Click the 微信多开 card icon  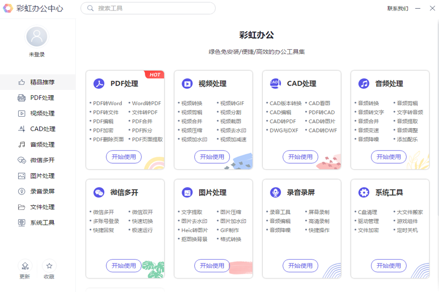99,193
